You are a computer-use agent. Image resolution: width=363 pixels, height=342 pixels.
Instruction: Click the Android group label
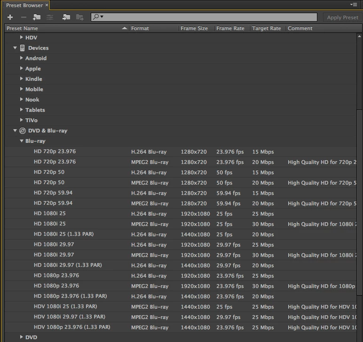pyautogui.click(x=36, y=58)
